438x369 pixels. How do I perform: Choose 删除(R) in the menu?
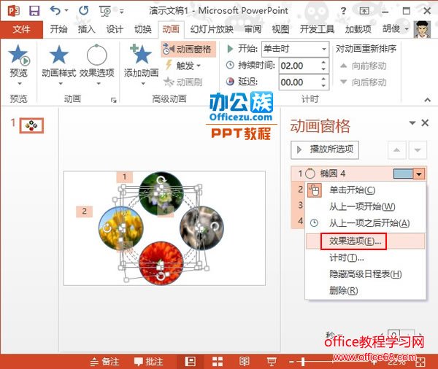pos(366,290)
